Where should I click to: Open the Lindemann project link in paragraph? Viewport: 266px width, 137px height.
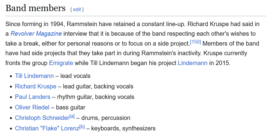[193, 63]
